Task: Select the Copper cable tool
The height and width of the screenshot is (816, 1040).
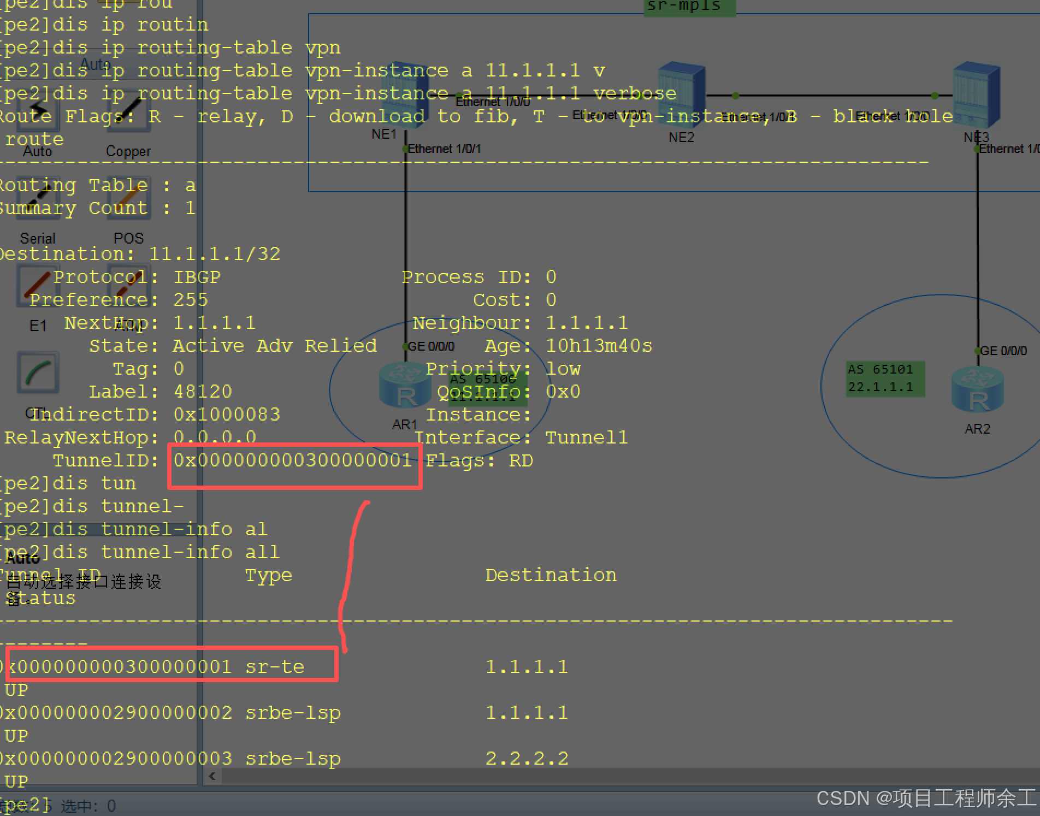Action: (x=129, y=111)
